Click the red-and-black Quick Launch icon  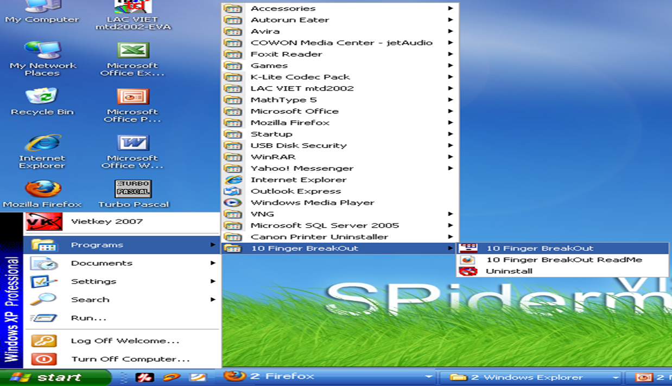coord(144,377)
